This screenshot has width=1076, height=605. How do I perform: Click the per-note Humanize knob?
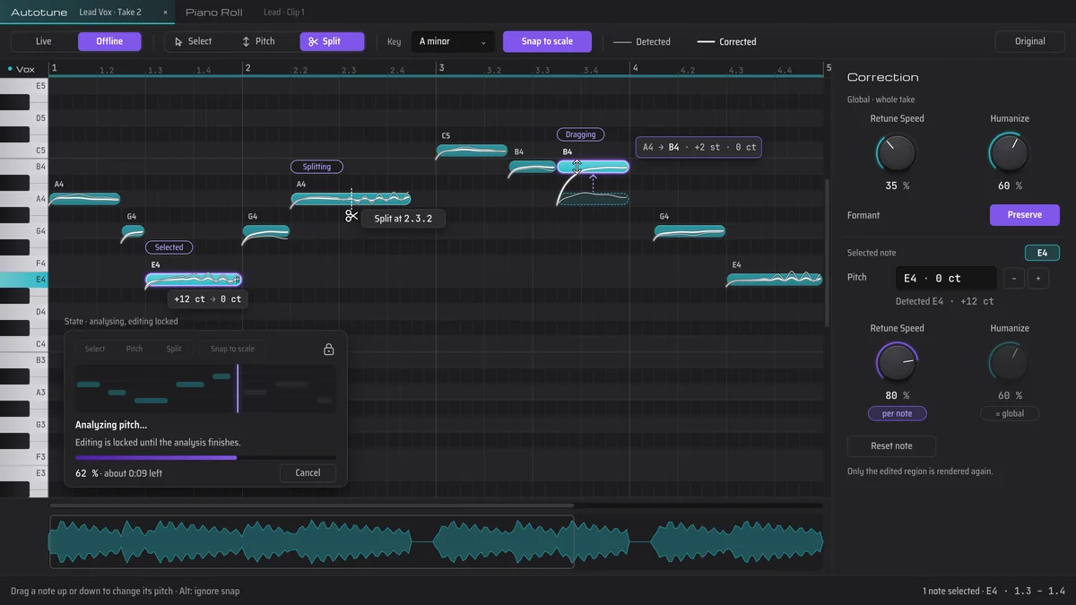(1010, 363)
